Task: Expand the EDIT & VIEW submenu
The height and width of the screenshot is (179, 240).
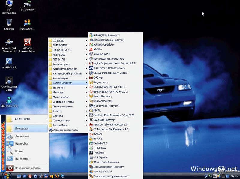Action: (x=68, y=46)
